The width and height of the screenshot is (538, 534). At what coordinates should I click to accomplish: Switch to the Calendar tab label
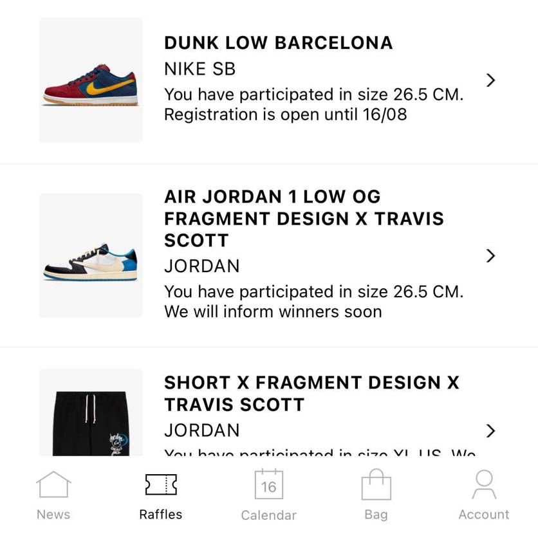pos(268,515)
